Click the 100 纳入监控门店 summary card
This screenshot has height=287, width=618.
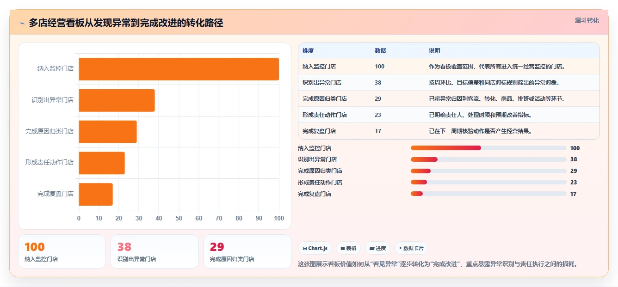point(62,251)
